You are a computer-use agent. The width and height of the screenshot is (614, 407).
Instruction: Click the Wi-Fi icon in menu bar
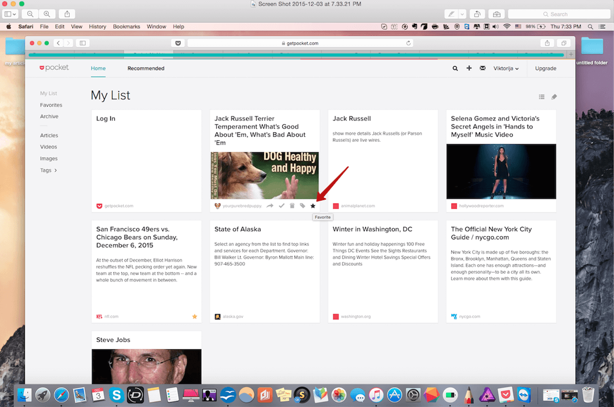pos(507,27)
